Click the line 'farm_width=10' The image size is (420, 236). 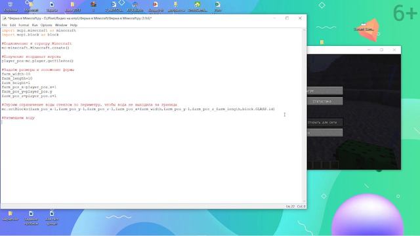click(x=16, y=74)
